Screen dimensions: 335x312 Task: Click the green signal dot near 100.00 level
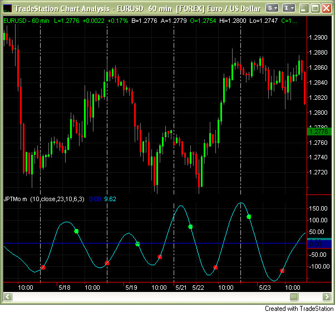click(249, 217)
